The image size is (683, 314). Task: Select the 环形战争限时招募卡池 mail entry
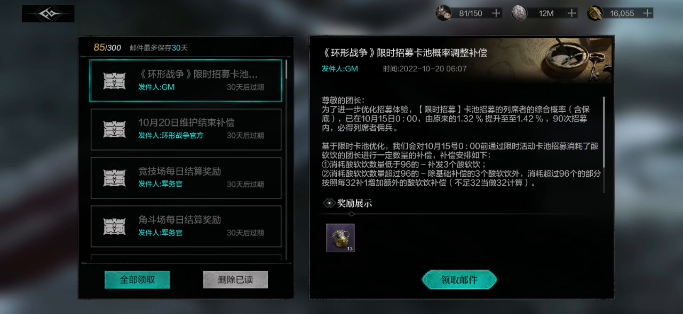[x=186, y=80]
